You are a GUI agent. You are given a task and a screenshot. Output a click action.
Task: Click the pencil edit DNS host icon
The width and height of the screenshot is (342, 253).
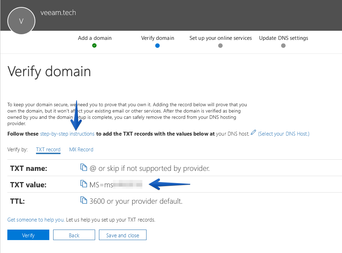pos(253,132)
